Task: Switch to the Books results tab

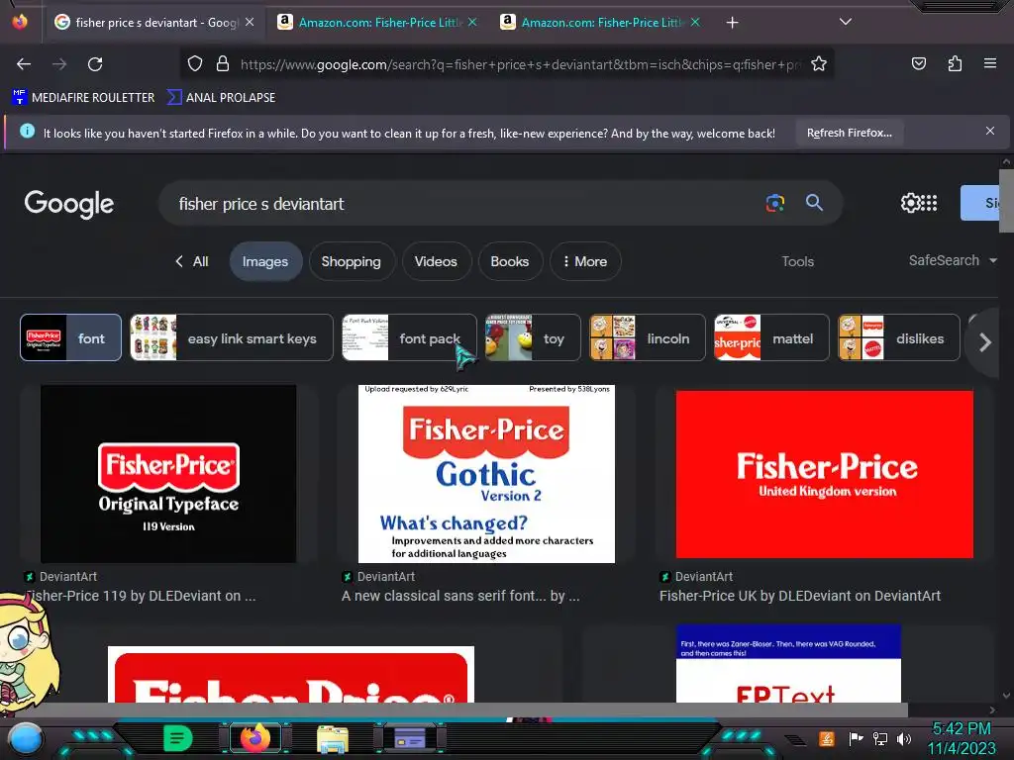Action: (510, 261)
